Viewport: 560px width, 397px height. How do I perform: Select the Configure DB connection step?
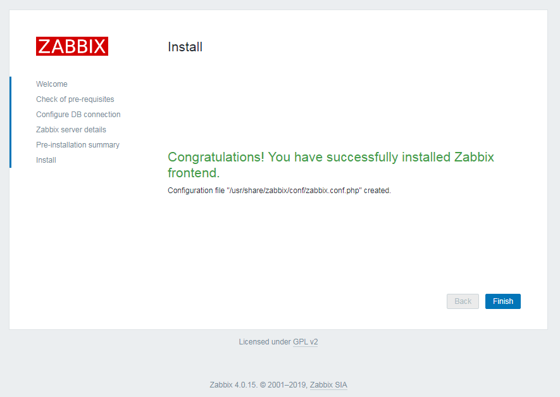point(78,114)
